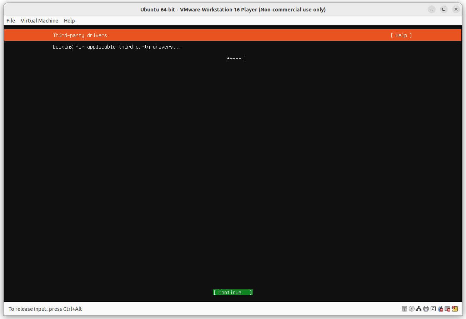The width and height of the screenshot is (466, 319).
Task: Click the driver search progress bar
Action: click(x=235, y=58)
